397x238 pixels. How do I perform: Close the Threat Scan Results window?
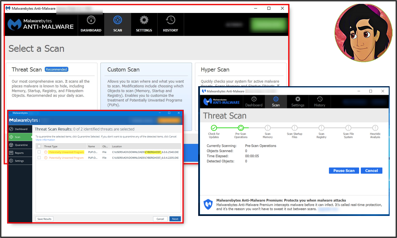point(178,113)
